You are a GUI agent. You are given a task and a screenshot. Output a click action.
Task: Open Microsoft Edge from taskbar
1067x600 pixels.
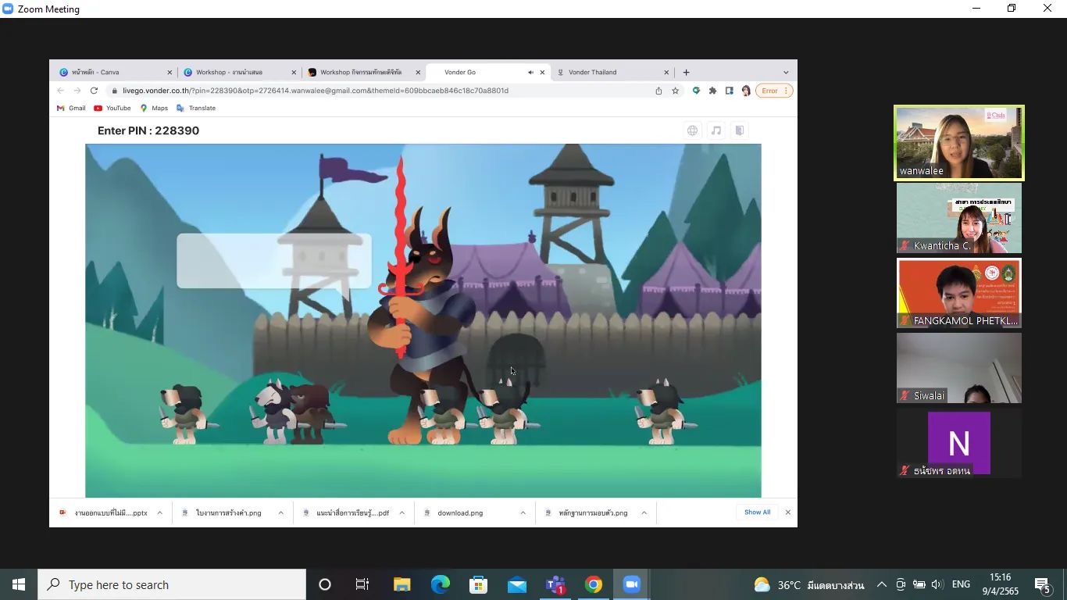point(441,584)
